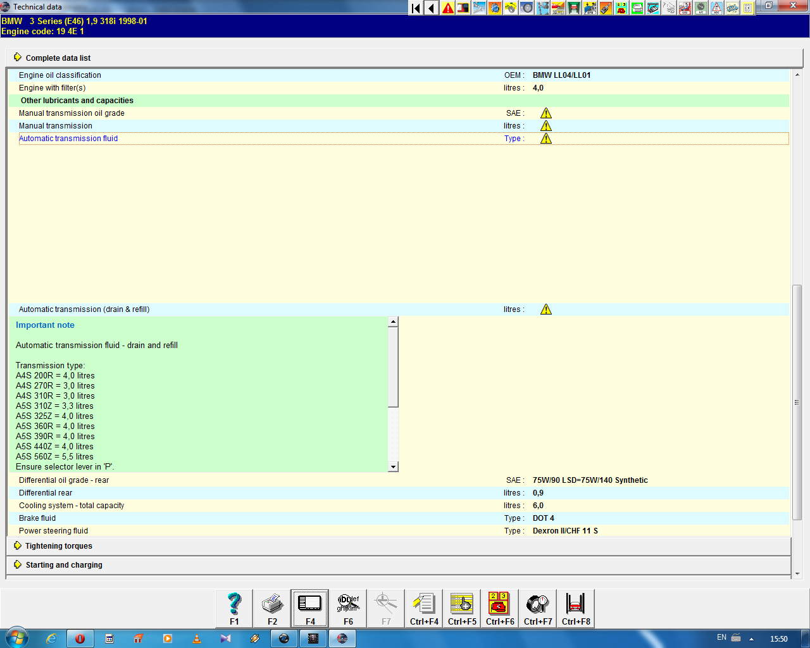Open the Ctrl+F4 notes pencil button
This screenshot has width=810, height=648.
coord(424,609)
